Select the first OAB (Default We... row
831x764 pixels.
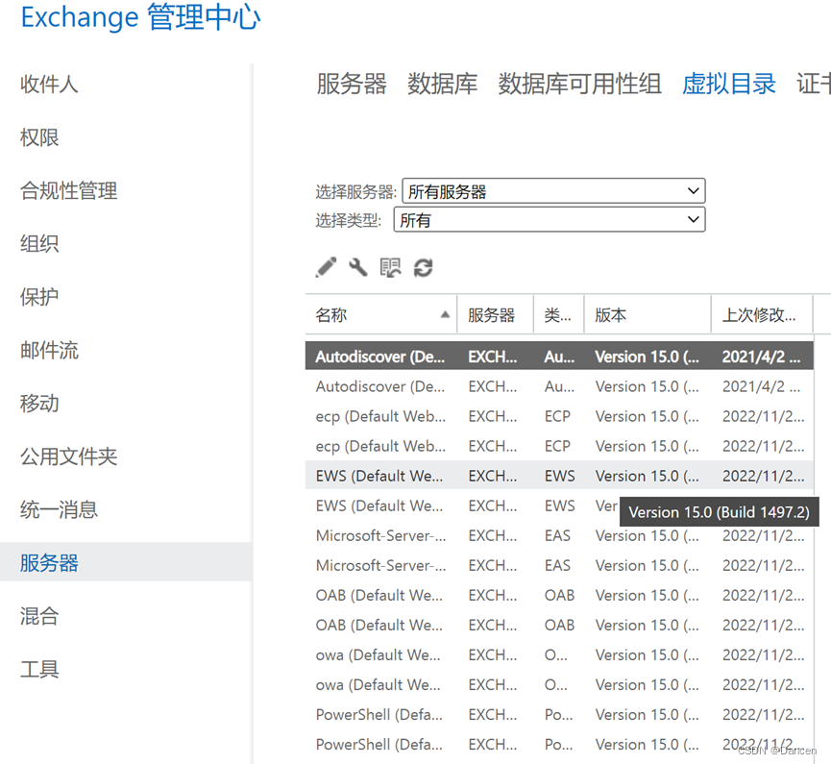(559, 595)
